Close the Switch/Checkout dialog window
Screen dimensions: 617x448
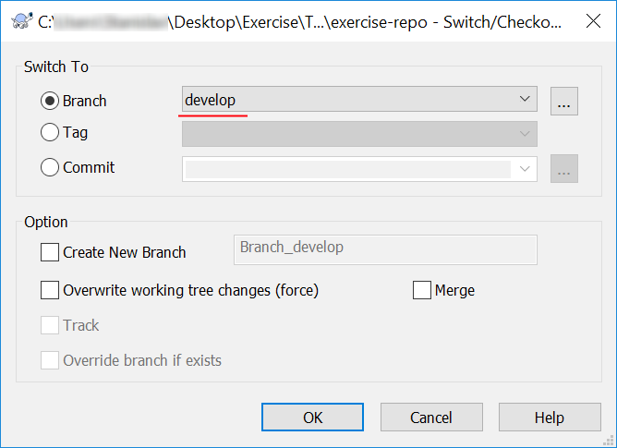point(591,20)
